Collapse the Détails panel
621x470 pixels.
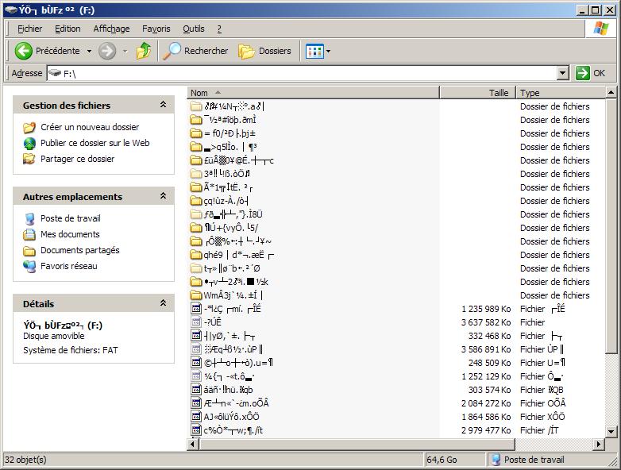pyautogui.click(x=163, y=303)
